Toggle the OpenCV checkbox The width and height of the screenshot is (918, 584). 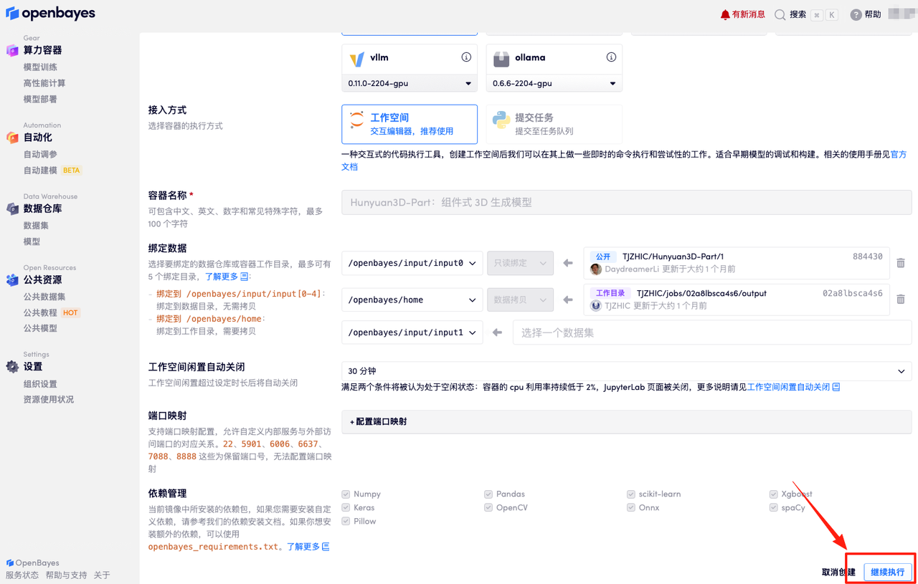(488, 507)
